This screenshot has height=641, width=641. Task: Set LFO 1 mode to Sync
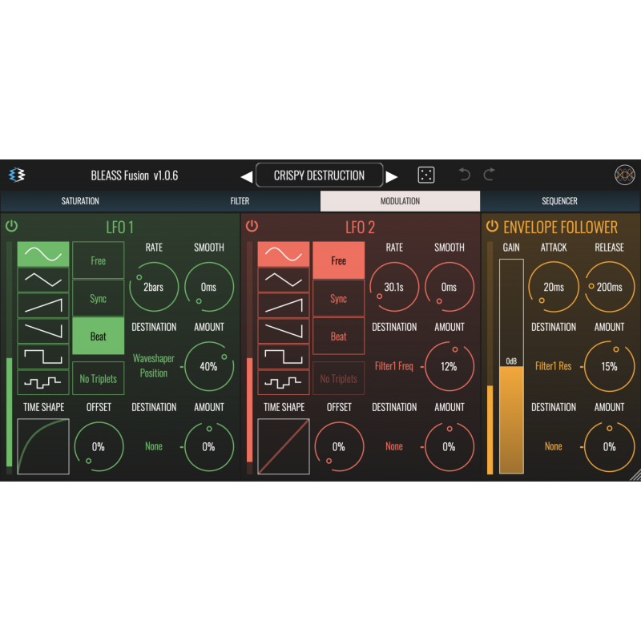[98, 299]
